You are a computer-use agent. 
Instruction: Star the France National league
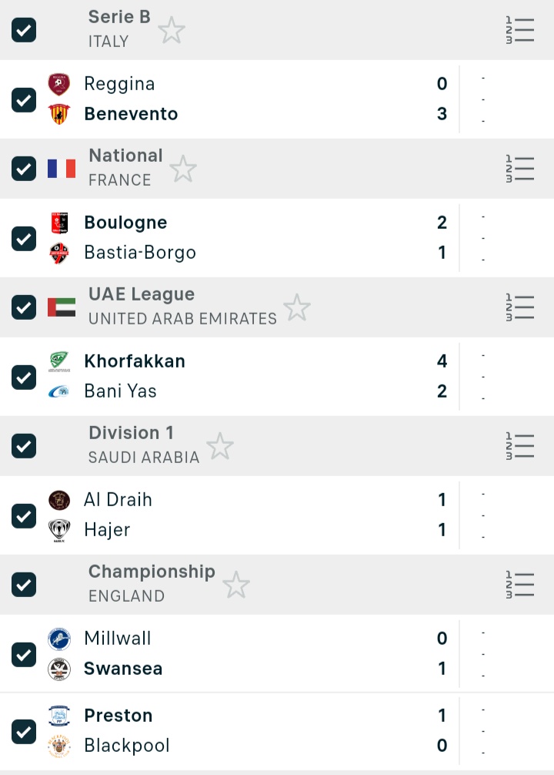pos(183,169)
